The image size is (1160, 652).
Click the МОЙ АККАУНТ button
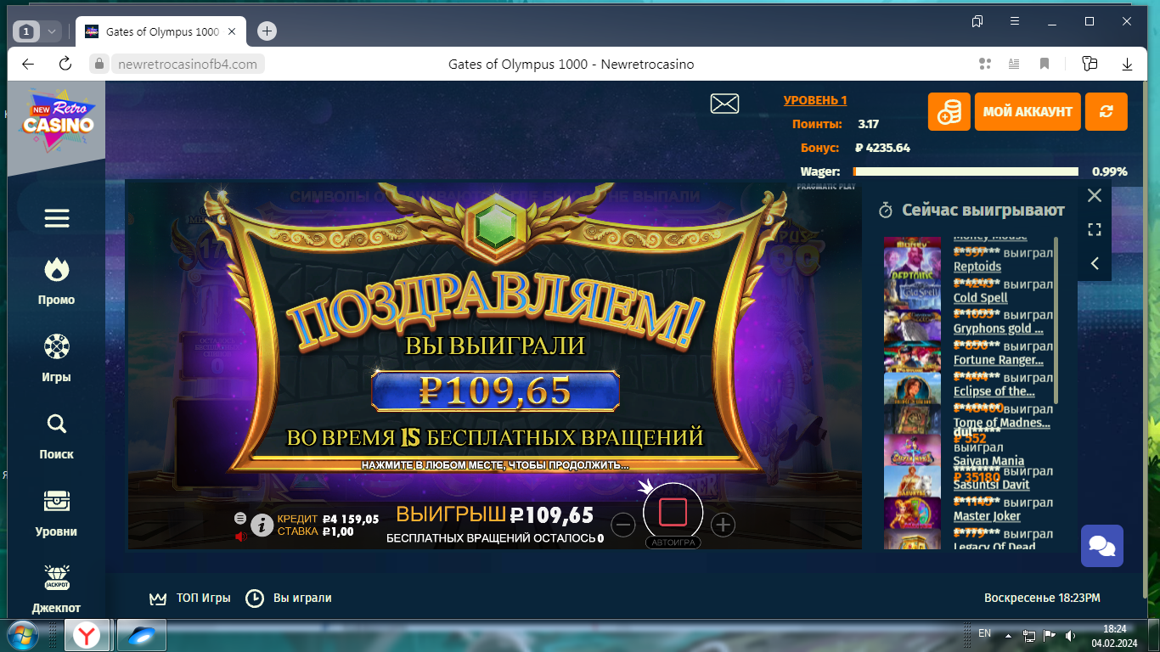click(1028, 112)
